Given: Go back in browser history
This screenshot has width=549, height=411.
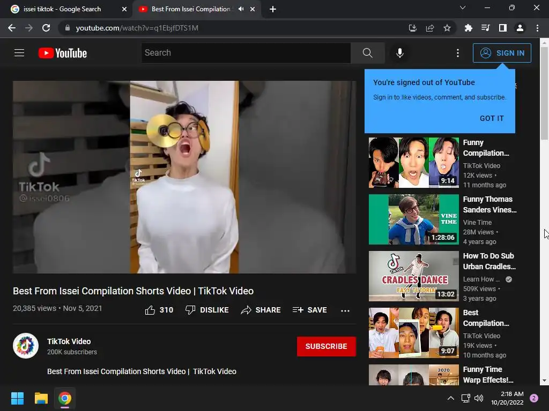Looking at the screenshot, I should click(12, 28).
